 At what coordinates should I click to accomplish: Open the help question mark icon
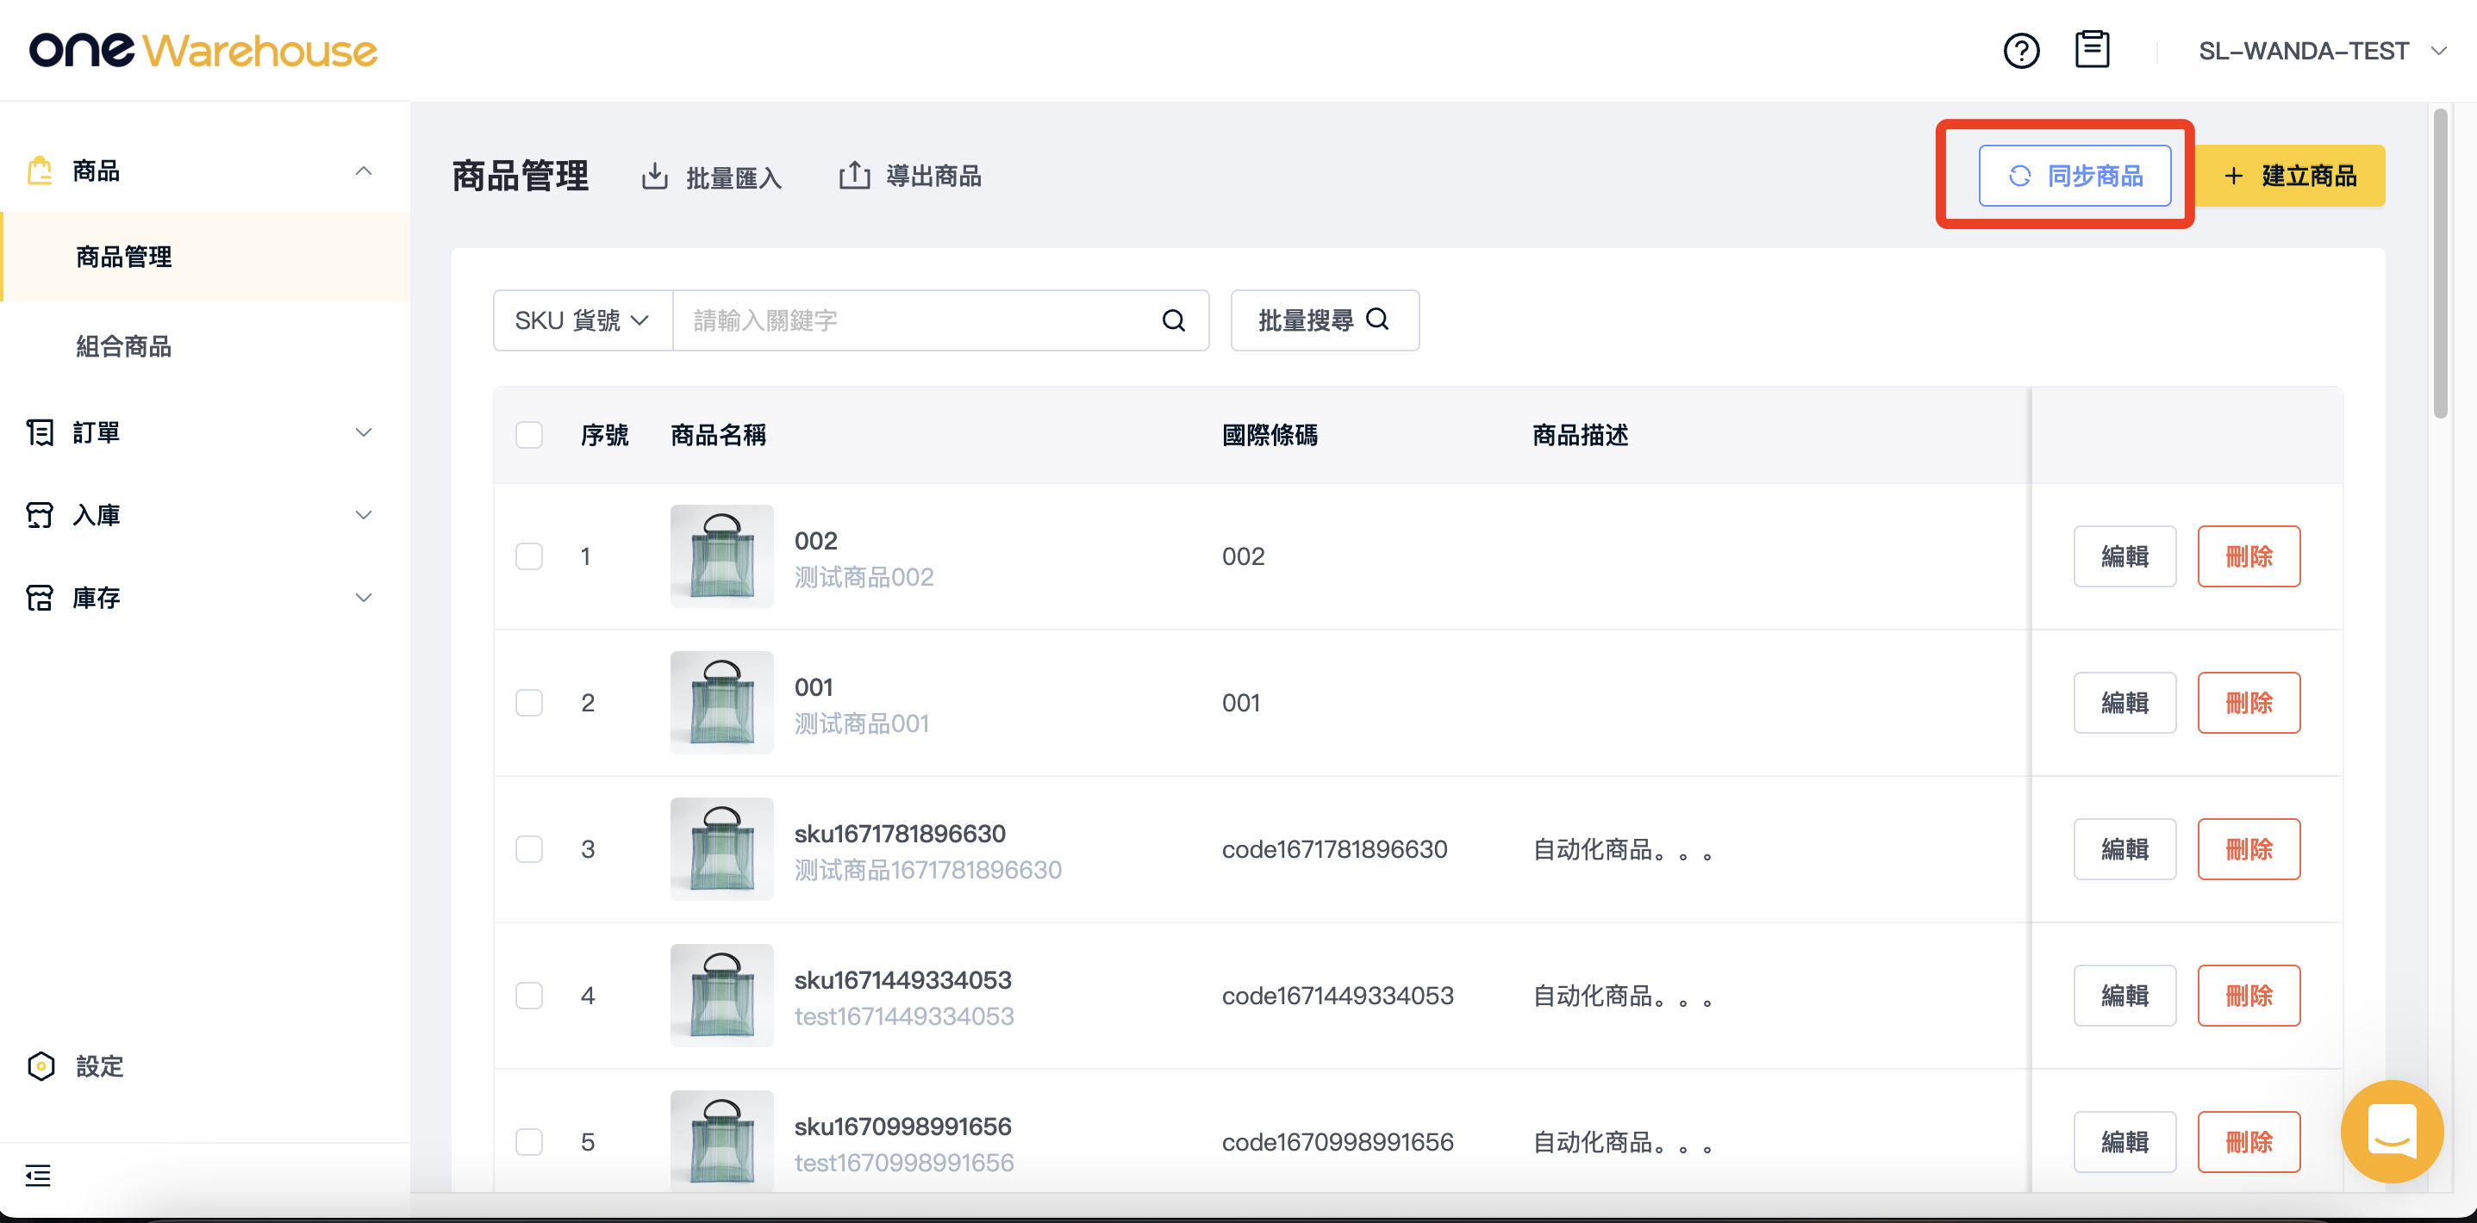(2021, 51)
